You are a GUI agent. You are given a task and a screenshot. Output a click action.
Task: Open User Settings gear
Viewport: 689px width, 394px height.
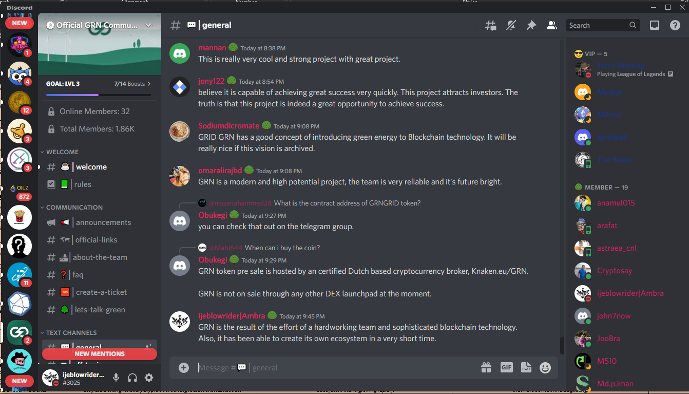click(x=149, y=378)
